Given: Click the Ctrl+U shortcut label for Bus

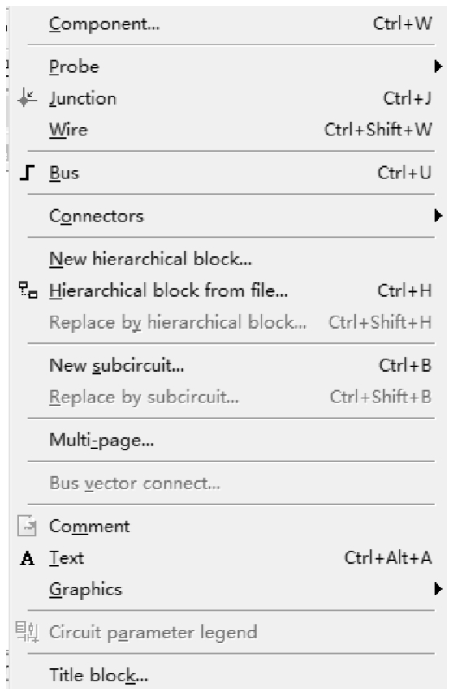Looking at the screenshot, I should tap(404, 173).
